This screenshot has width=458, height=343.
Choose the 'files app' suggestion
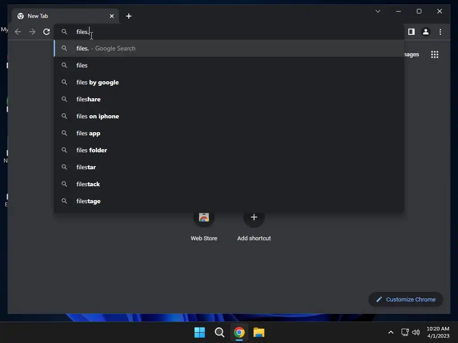pos(229,133)
